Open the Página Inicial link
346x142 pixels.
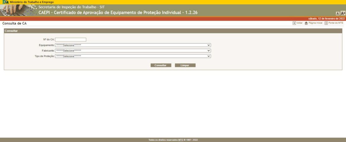pos(315,23)
